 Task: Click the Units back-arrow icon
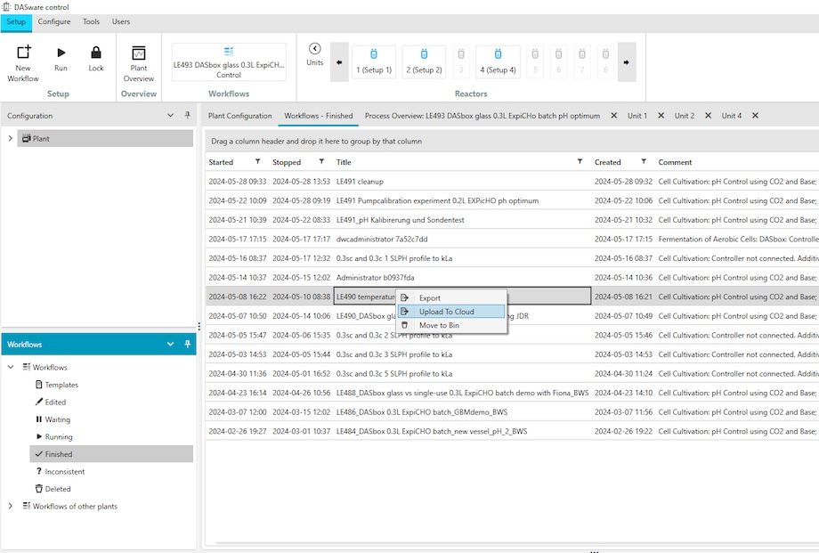tap(314, 49)
